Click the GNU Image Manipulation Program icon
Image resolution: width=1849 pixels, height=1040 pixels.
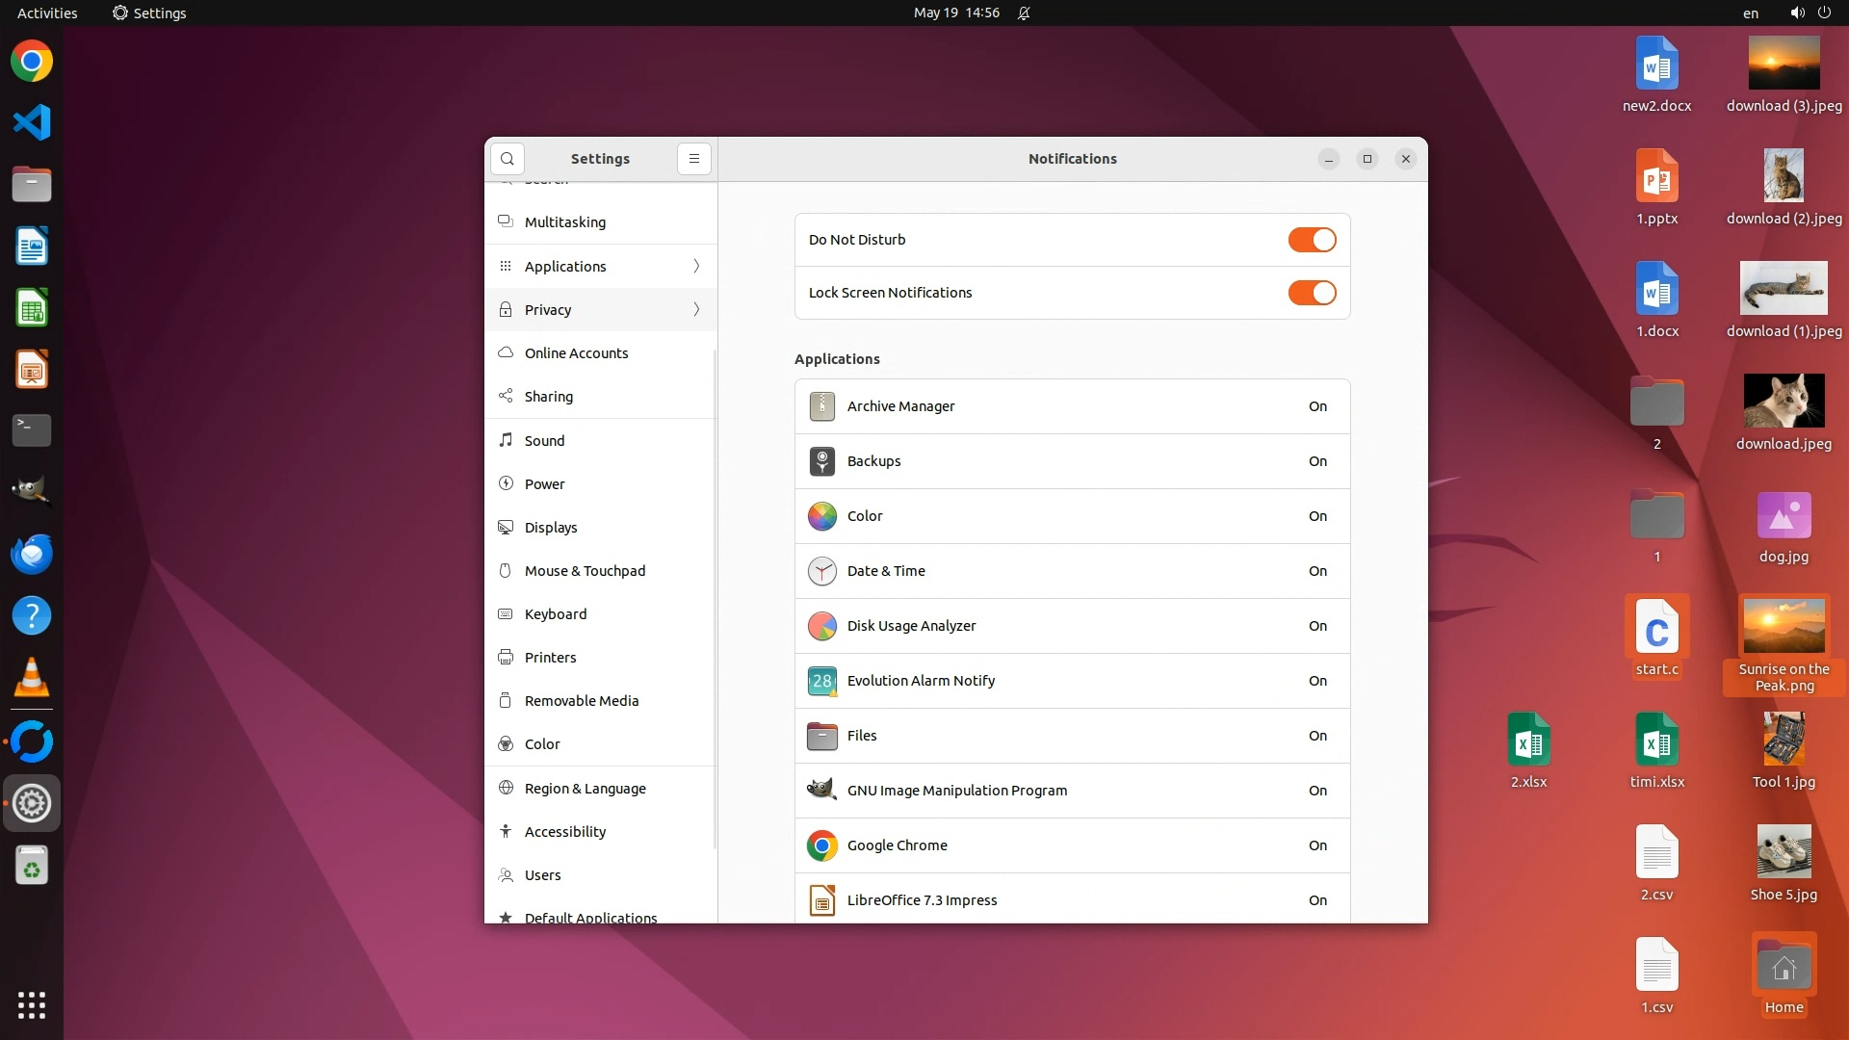(x=821, y=791)
